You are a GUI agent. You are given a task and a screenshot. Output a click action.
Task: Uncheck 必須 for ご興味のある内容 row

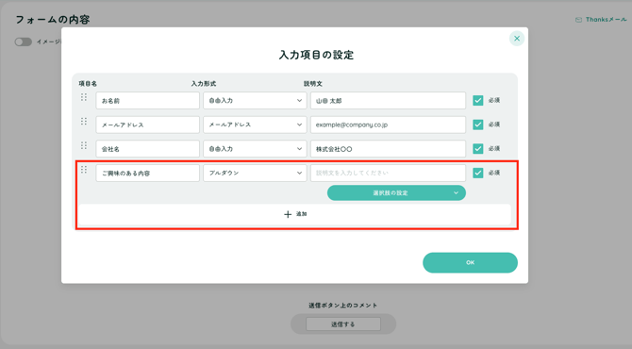[478, 173]
